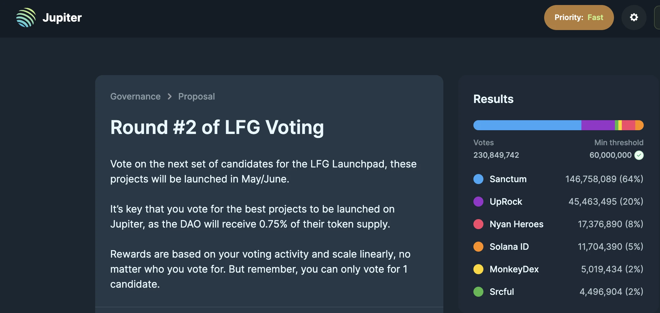Click the Jupiter logo icon
The height and width of the screenshot is (313, 660).
coord(26,18)
